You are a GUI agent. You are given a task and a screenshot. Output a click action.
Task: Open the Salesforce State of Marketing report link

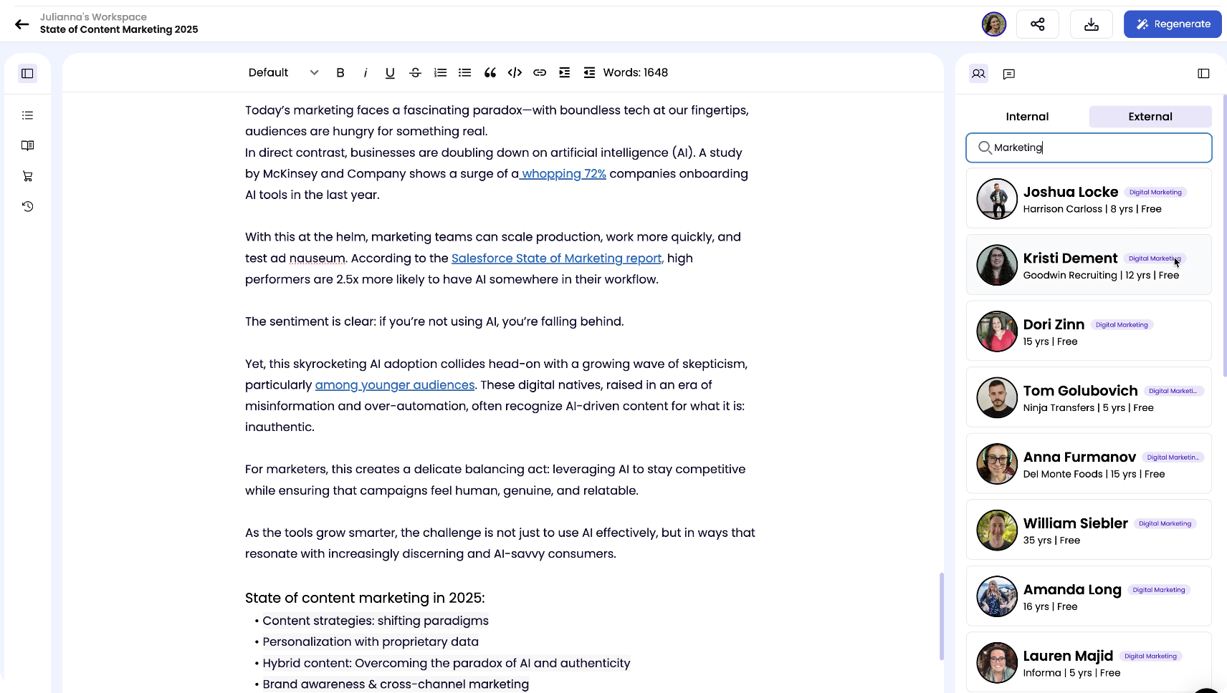(x=557, y=258)
